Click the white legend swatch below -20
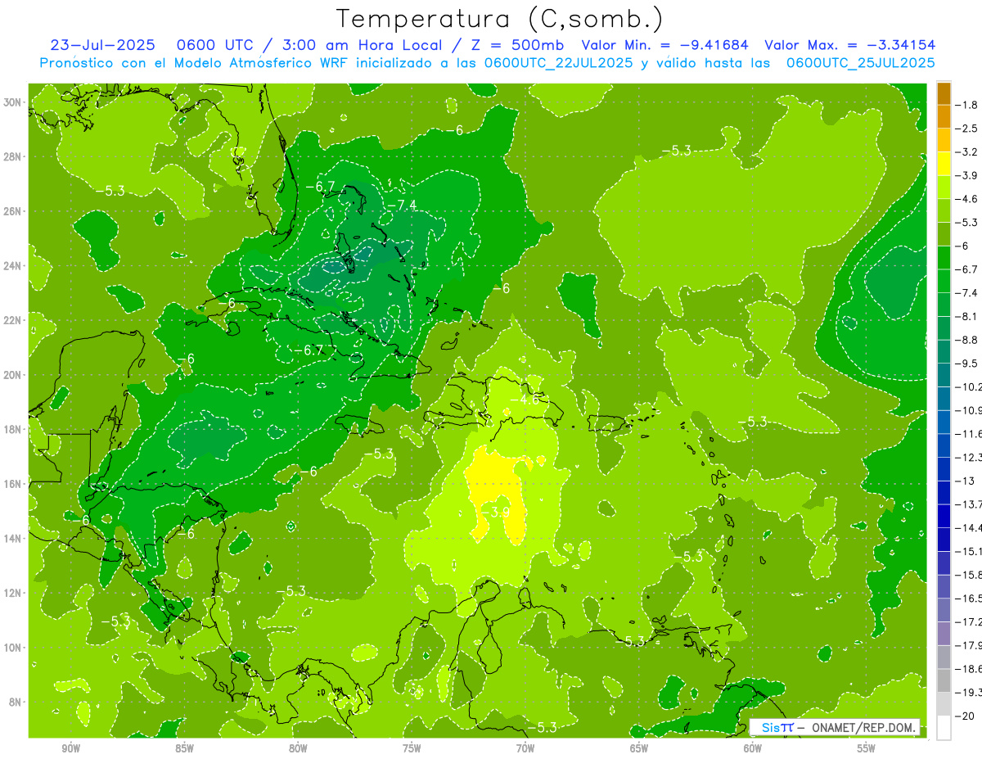 [944, 727]
